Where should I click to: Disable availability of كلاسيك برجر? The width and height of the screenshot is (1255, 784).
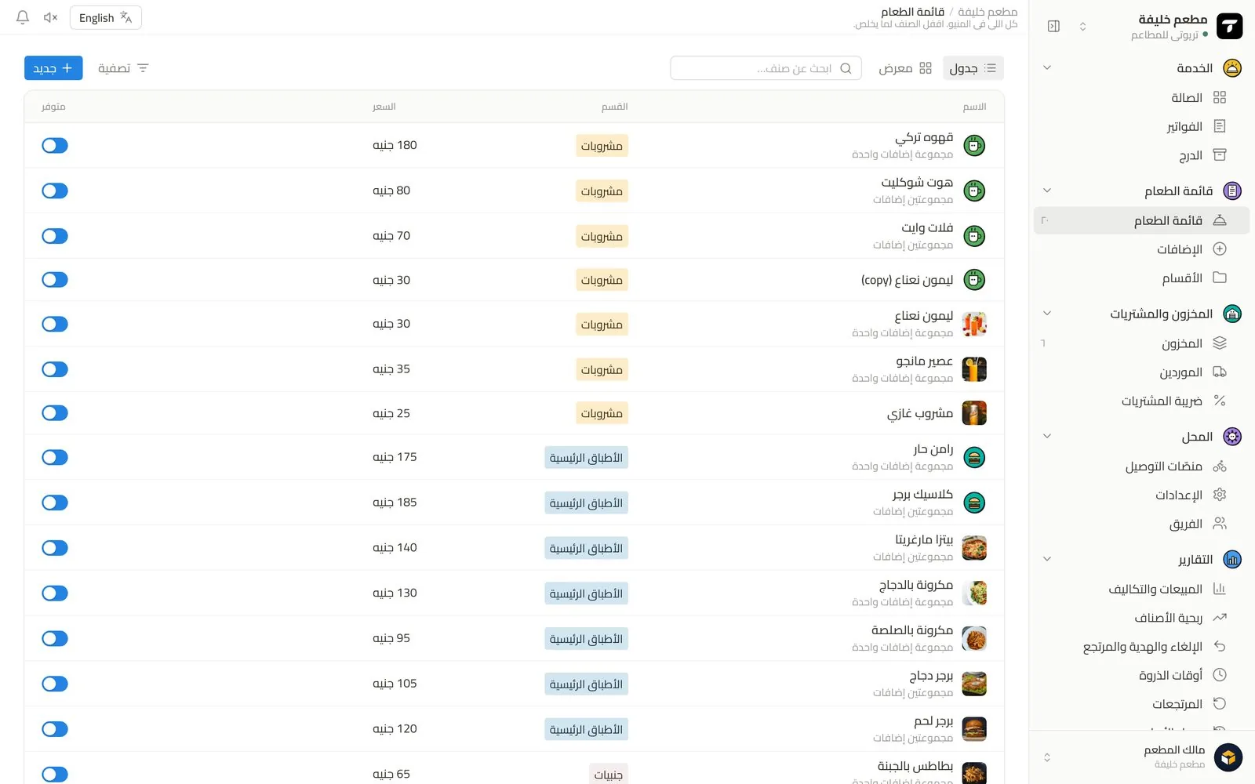pyautogui.click(x=55, y=503)
